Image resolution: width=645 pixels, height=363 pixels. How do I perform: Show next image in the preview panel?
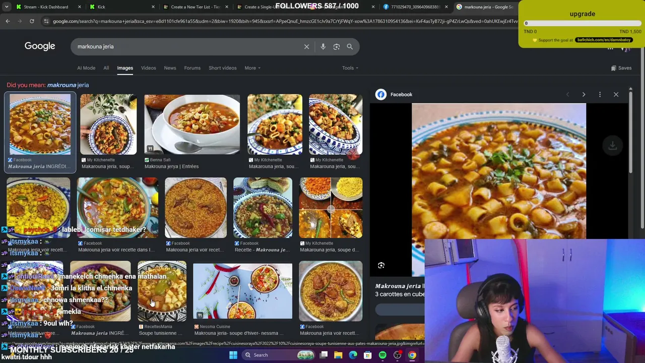point(584,94)
